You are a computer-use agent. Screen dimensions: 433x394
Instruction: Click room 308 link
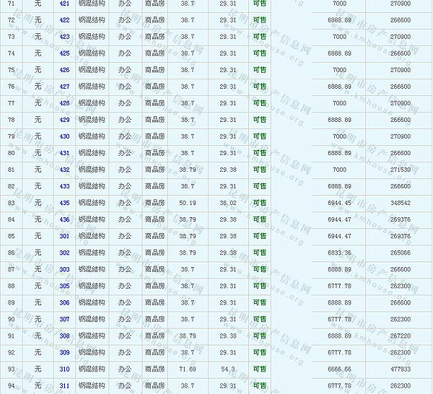point(64,336)
